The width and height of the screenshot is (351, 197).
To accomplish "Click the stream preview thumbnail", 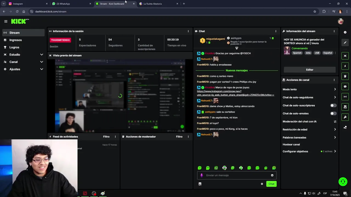I will [x=120, y=96].
